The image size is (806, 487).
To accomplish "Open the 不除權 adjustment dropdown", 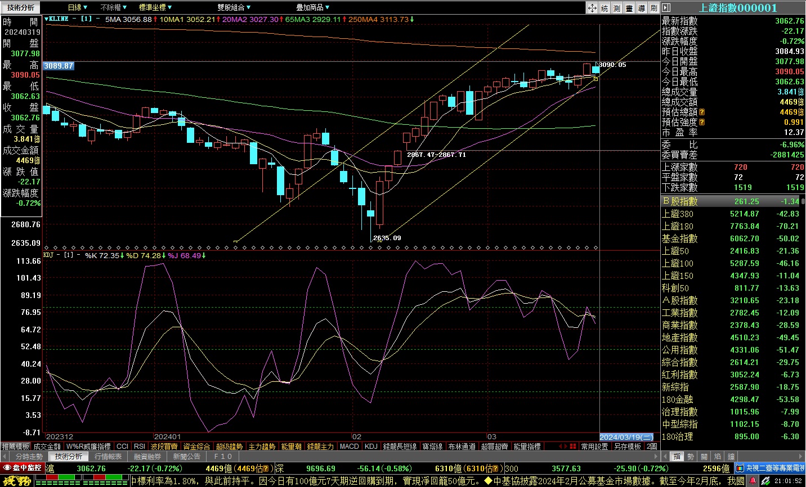I will pos(114,7).
